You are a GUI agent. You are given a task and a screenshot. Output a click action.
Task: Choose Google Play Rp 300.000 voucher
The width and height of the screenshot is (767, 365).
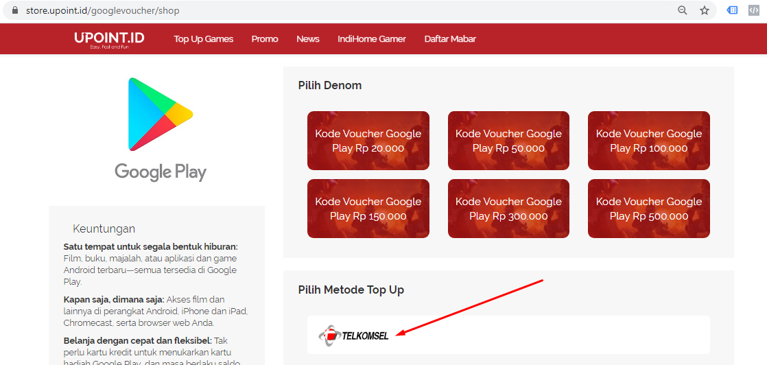pos(509,209)
